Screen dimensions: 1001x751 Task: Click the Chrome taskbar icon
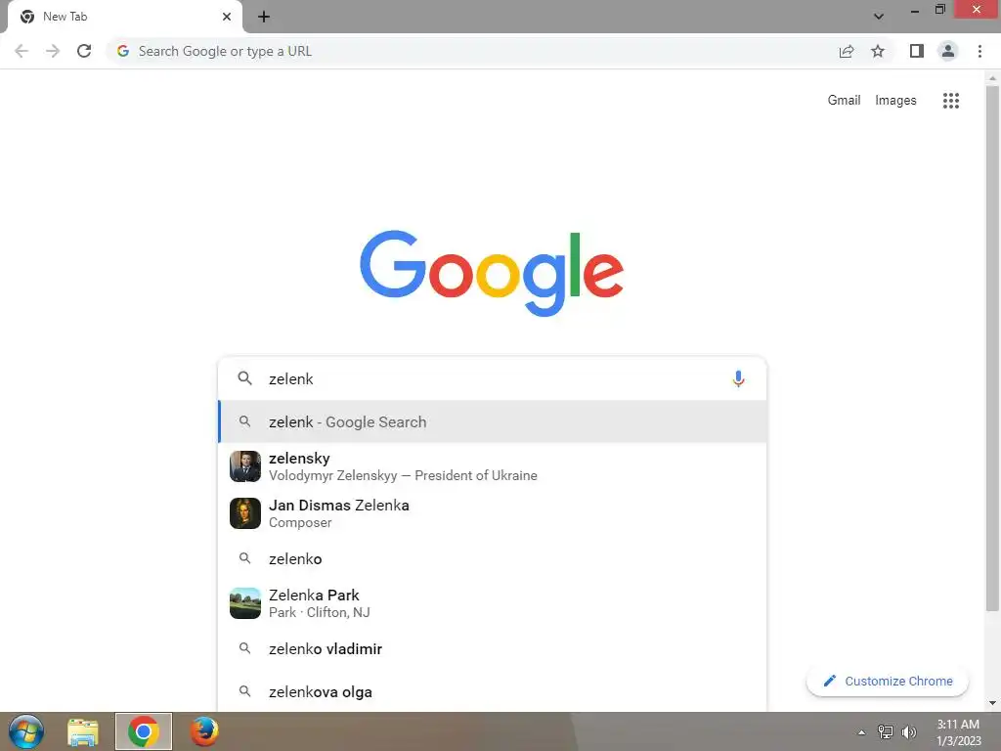pyautogui.click(x=144, y=731)
